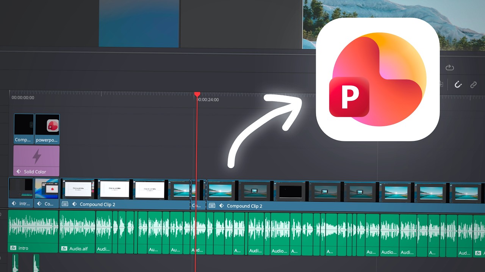Click fx badge on intro audio clip
485x272 pixels.
(13, 248)
